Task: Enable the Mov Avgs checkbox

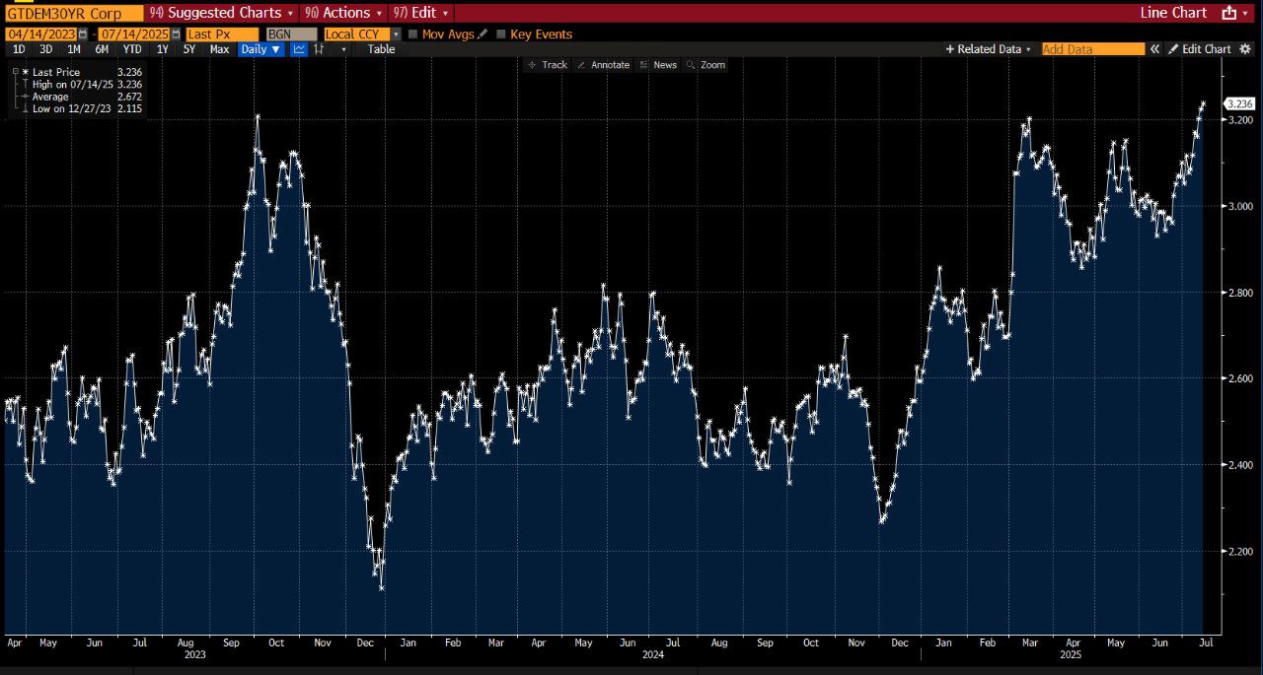Action: click(x=413, y=34)
